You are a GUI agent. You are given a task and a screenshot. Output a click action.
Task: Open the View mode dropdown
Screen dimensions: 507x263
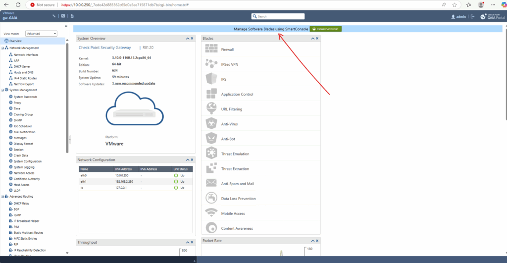(41, 34)
